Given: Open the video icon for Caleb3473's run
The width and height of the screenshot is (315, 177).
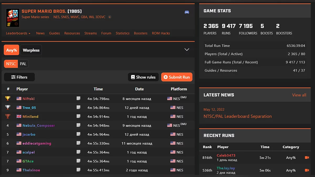Looking at the screenshot, I should click(x=307, y=158).
